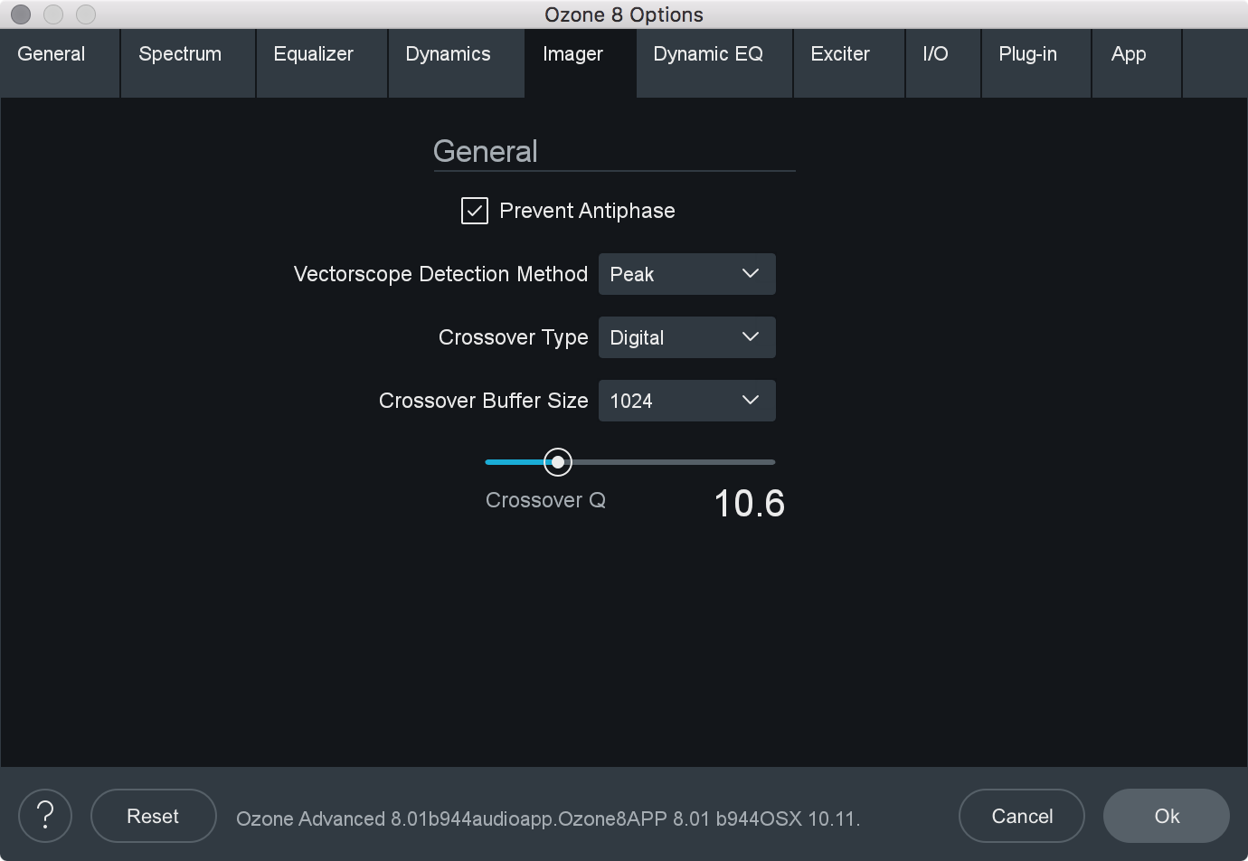Image resolution: width=1248 pixels, height=861 pixels.
Task: Click the Prevent Antiphase label
Action: point(587,211)
